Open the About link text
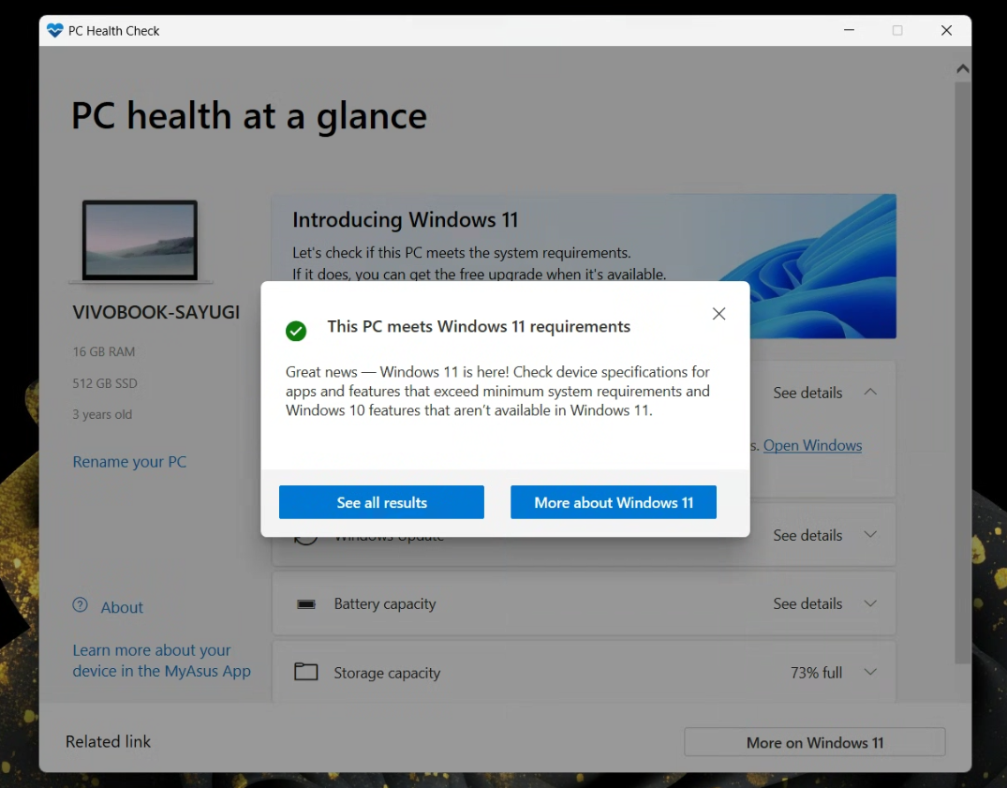 click(122, 607)
